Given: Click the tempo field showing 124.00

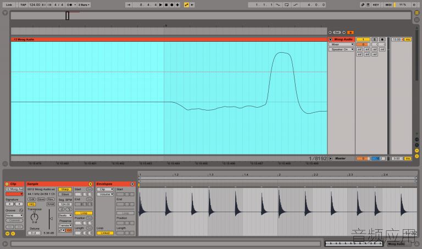Looking at the screenshot, I should coord(35,5).
